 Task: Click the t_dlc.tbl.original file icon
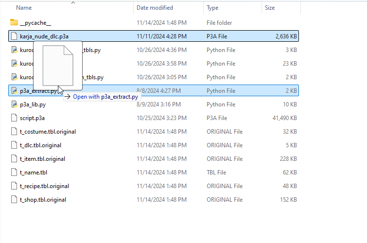[x=14, y=145]
